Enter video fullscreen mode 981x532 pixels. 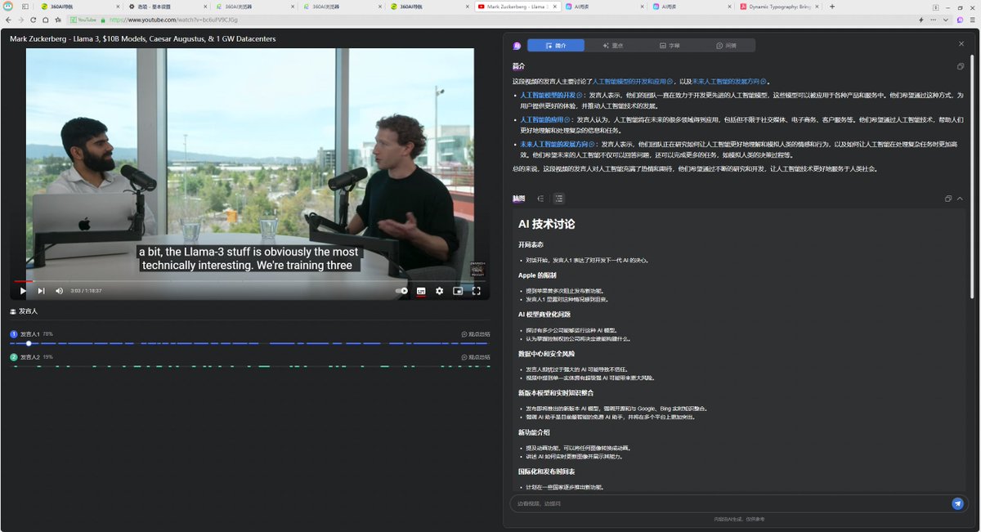pos(476,291)
